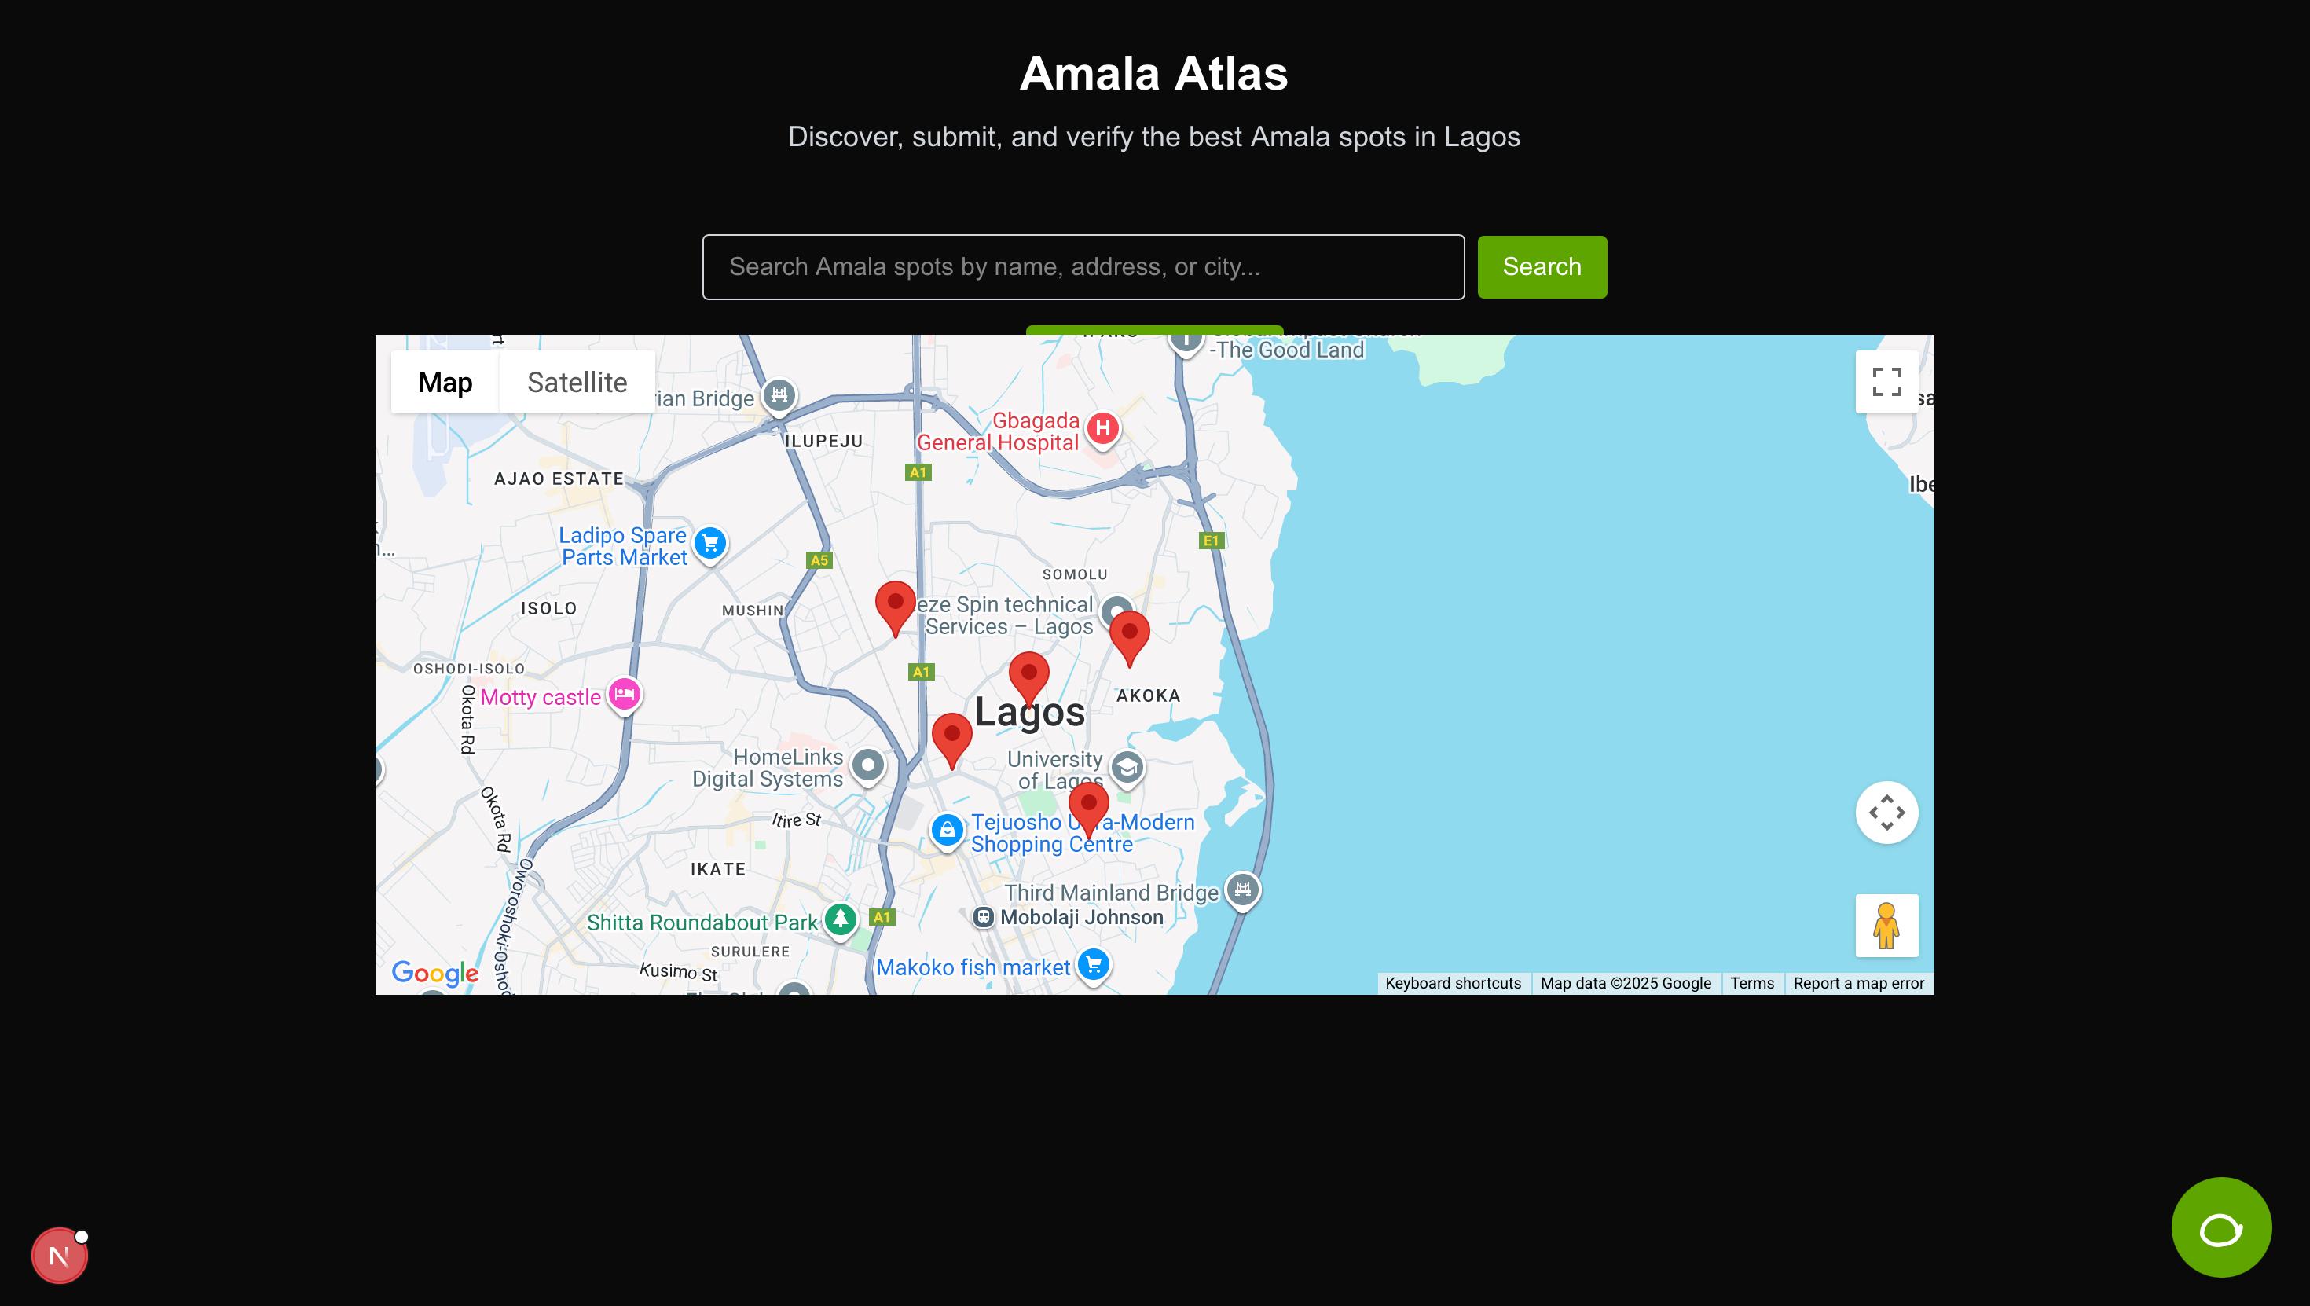Click the Shitta Roundabout Park icon
Screen dimensions: 2310x1306
[x=840, y=919]
